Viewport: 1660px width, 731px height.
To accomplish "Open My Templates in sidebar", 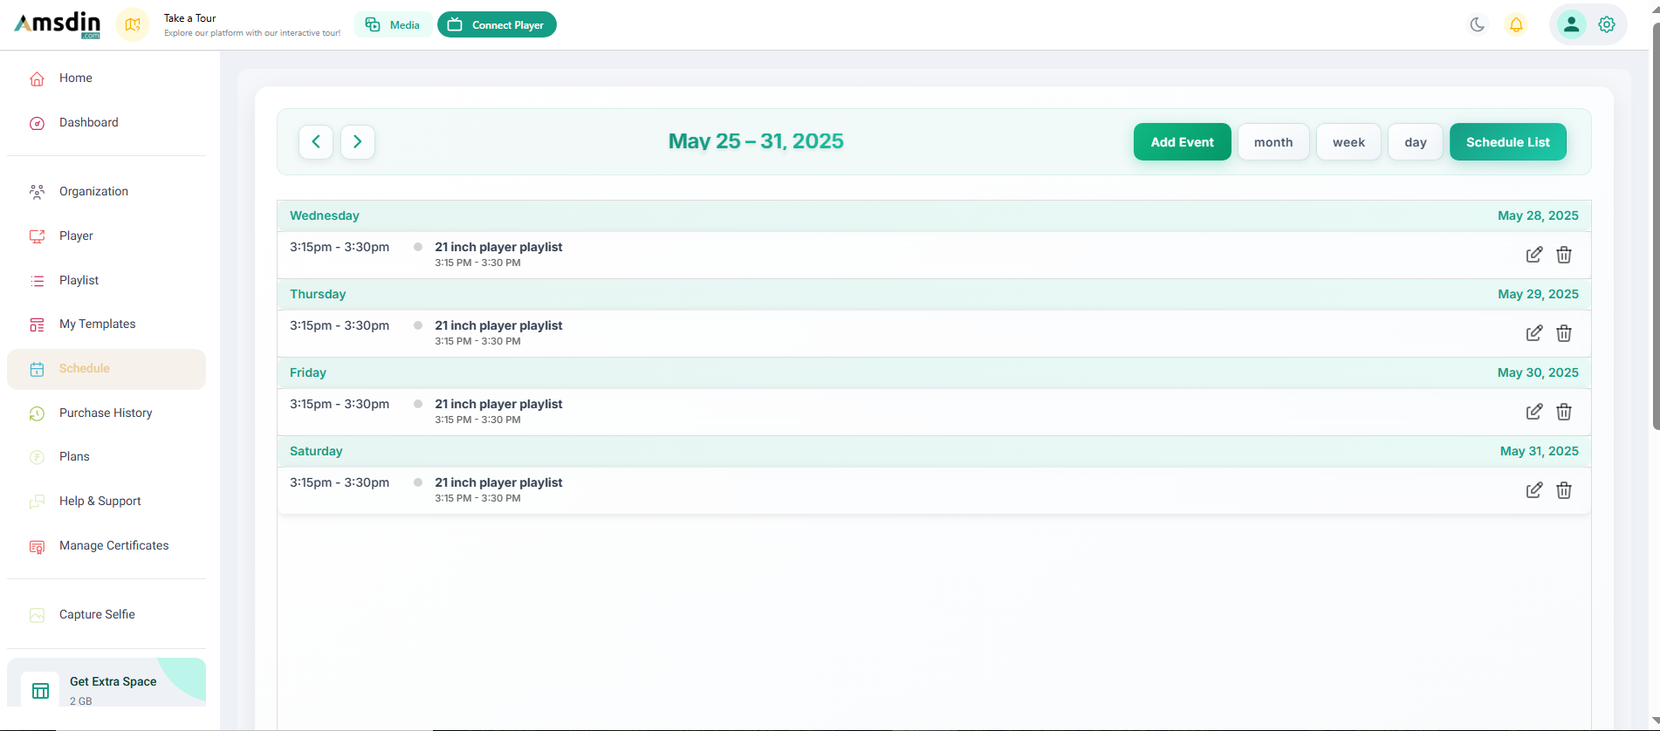I will coord(97,324).
